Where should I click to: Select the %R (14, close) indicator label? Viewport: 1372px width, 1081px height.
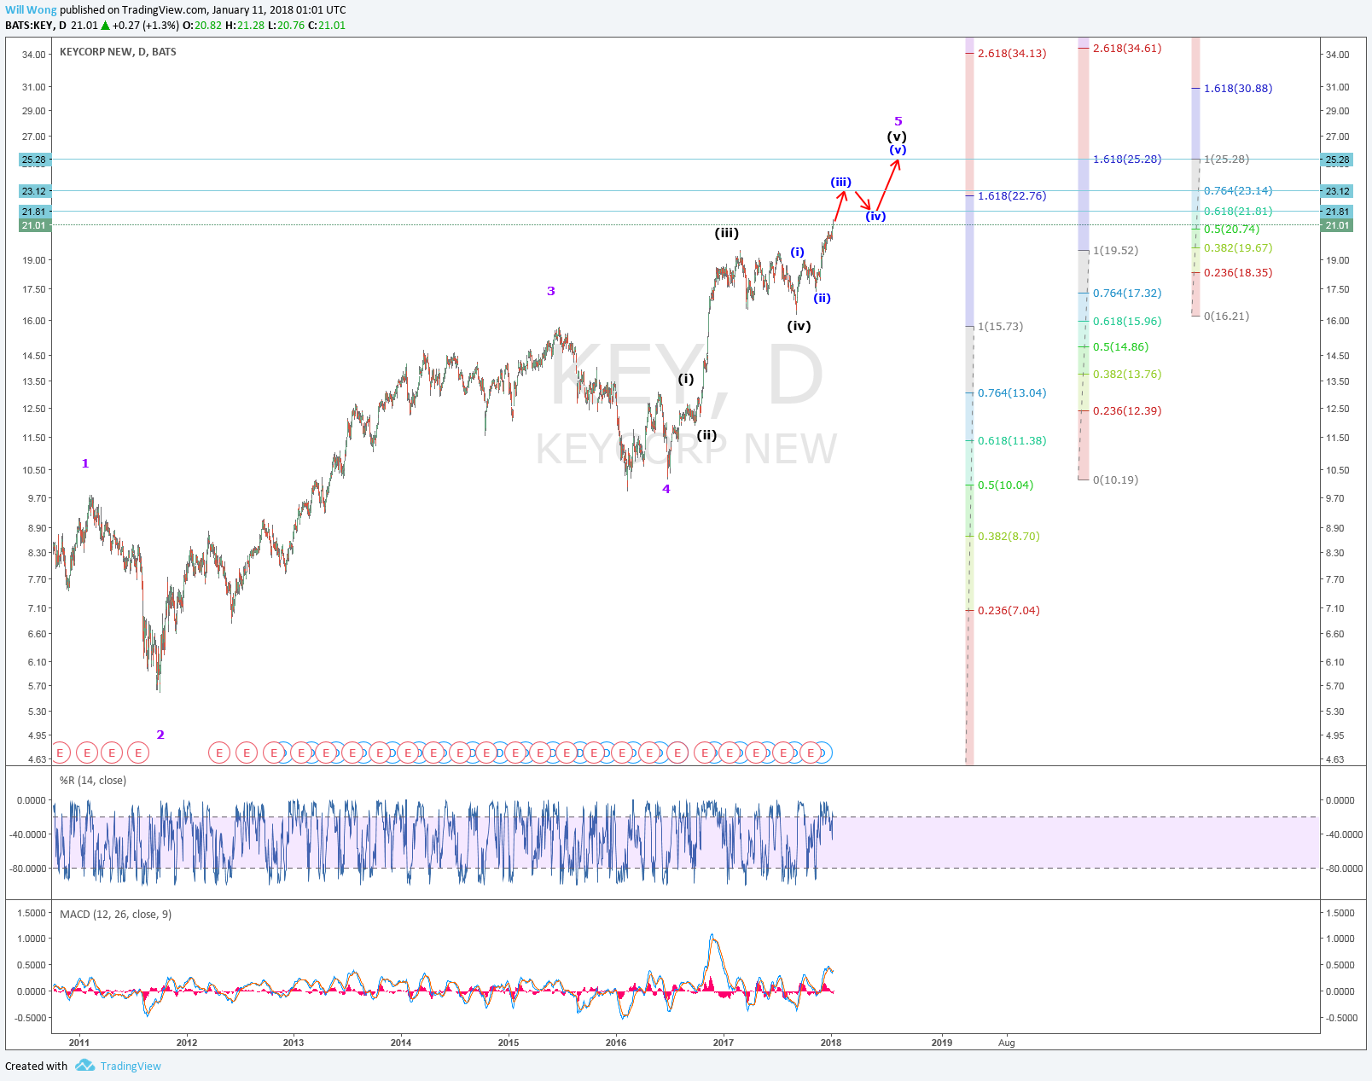click(93, 781)
